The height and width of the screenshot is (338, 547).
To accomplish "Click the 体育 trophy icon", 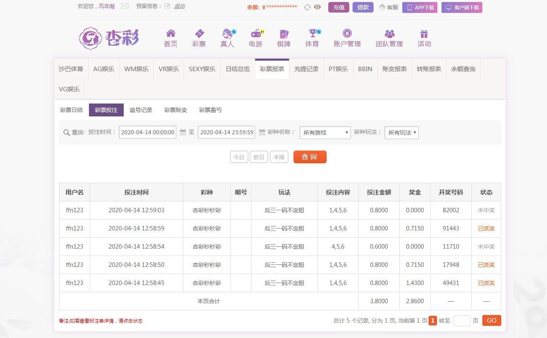I will 312,34.
